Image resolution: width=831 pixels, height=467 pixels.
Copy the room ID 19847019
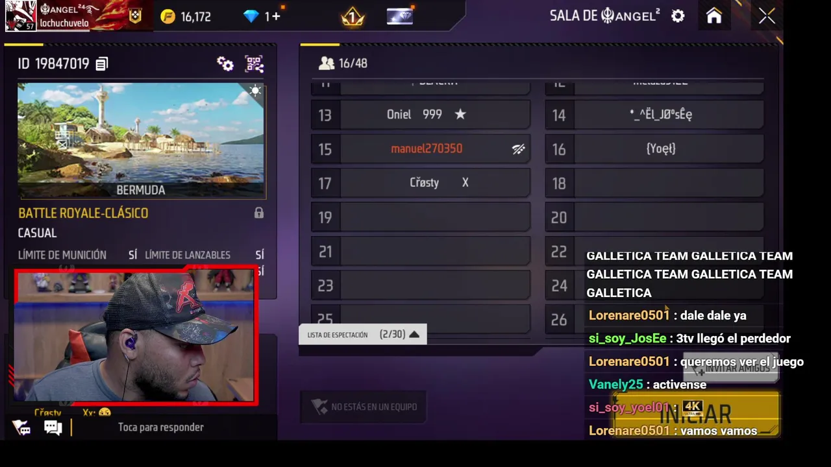pos(102,64)
